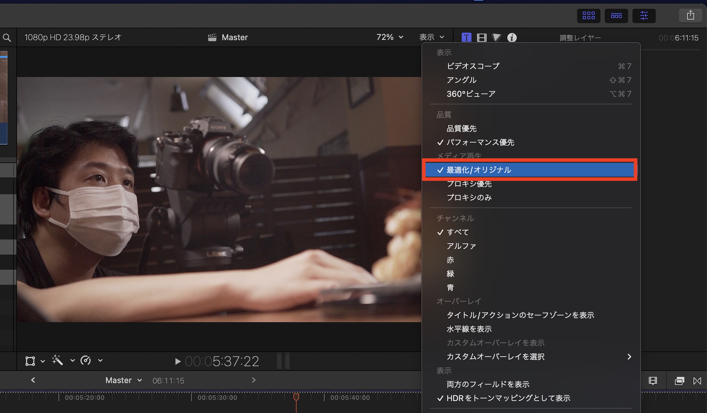Open the video inspector filmstrip icon
The width and height of the screenshot is (707, 413).
(481, 37)
